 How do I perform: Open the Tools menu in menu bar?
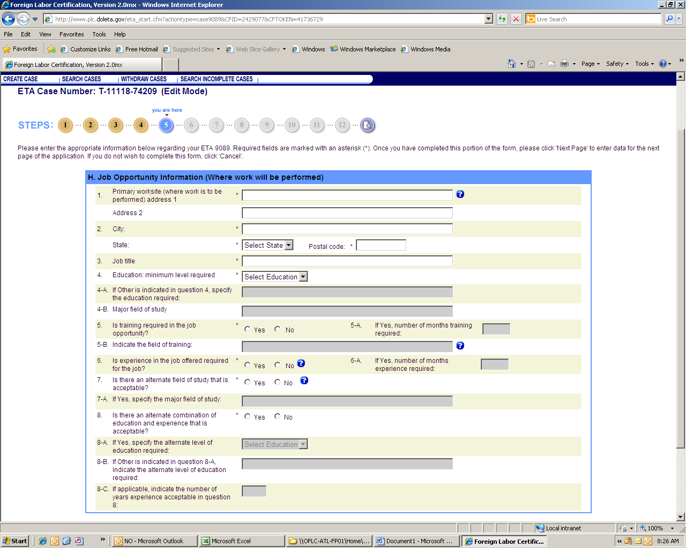[99, 34]
